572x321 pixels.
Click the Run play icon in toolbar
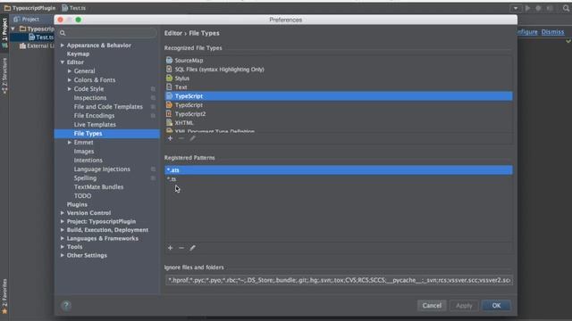tap(527, 8)
